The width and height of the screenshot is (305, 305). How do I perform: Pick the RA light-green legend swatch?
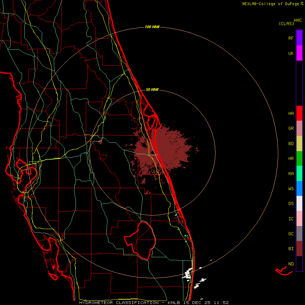pos(299,174)
